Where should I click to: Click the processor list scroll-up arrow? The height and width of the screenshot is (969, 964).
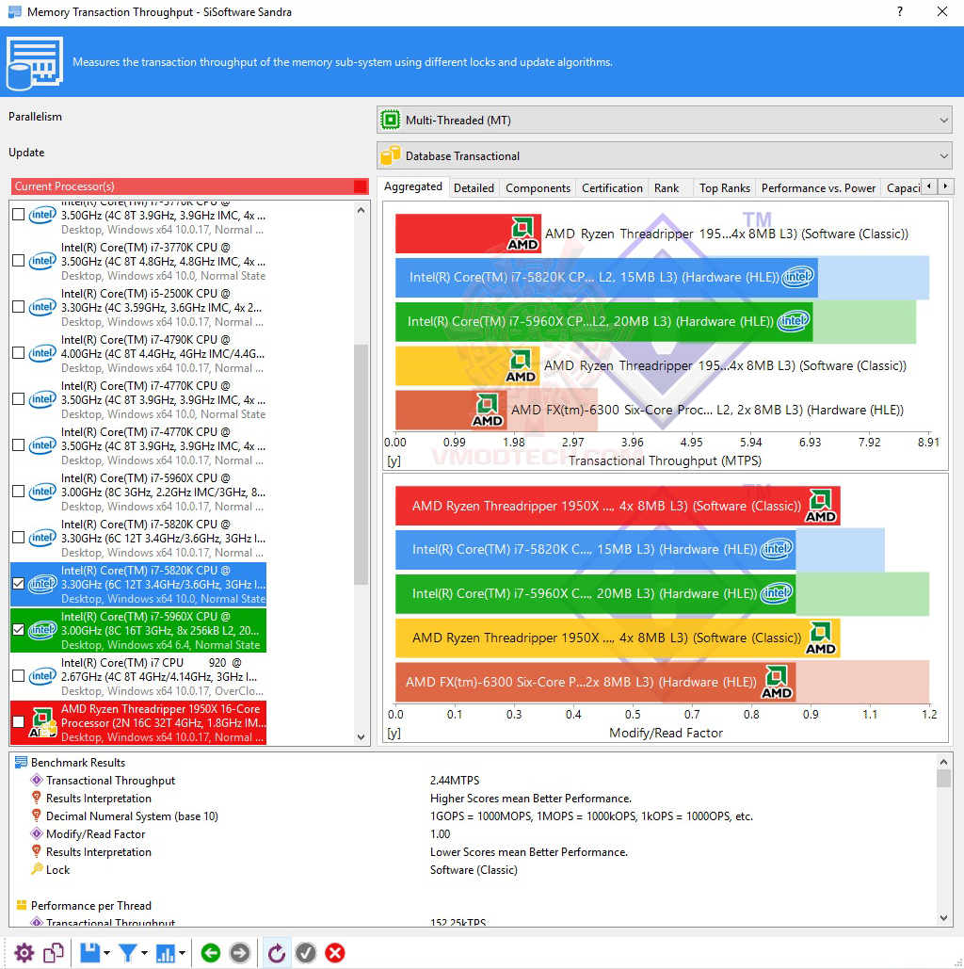[361, 210]
